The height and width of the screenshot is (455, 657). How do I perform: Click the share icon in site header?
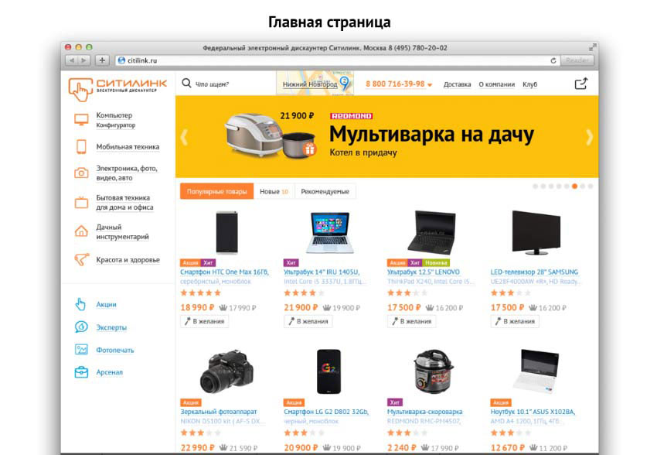pos(581,84)
